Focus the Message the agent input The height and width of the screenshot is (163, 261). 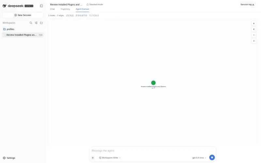click(152, 151)
